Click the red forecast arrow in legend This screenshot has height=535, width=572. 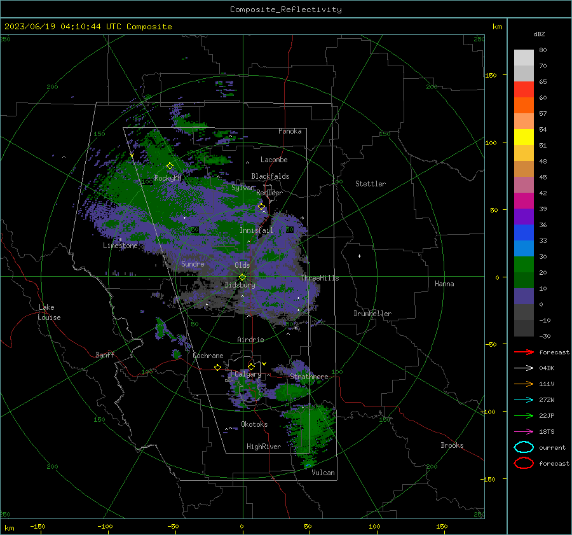(524, 352)
